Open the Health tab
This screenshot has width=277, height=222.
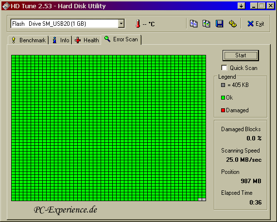click(x=87, y=40)
